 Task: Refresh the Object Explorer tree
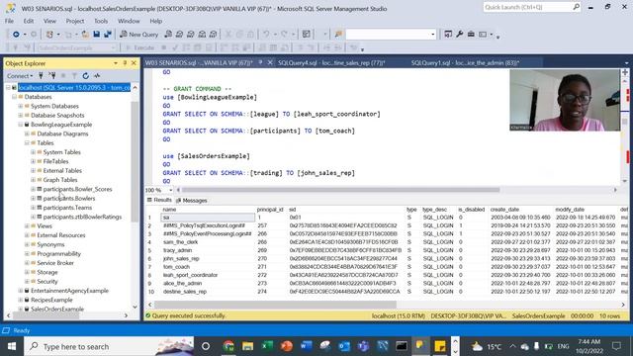coord(86,75)
